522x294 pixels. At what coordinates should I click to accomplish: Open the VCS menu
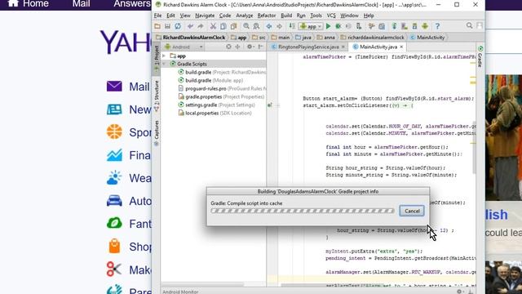point(331,16)
